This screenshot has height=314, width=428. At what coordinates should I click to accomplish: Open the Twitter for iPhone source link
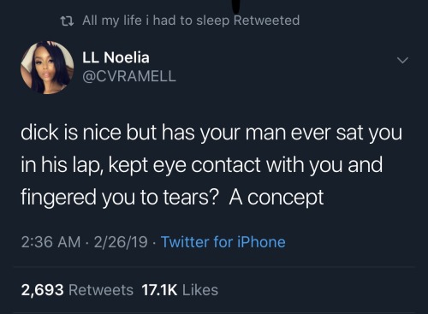coord(223,242)
